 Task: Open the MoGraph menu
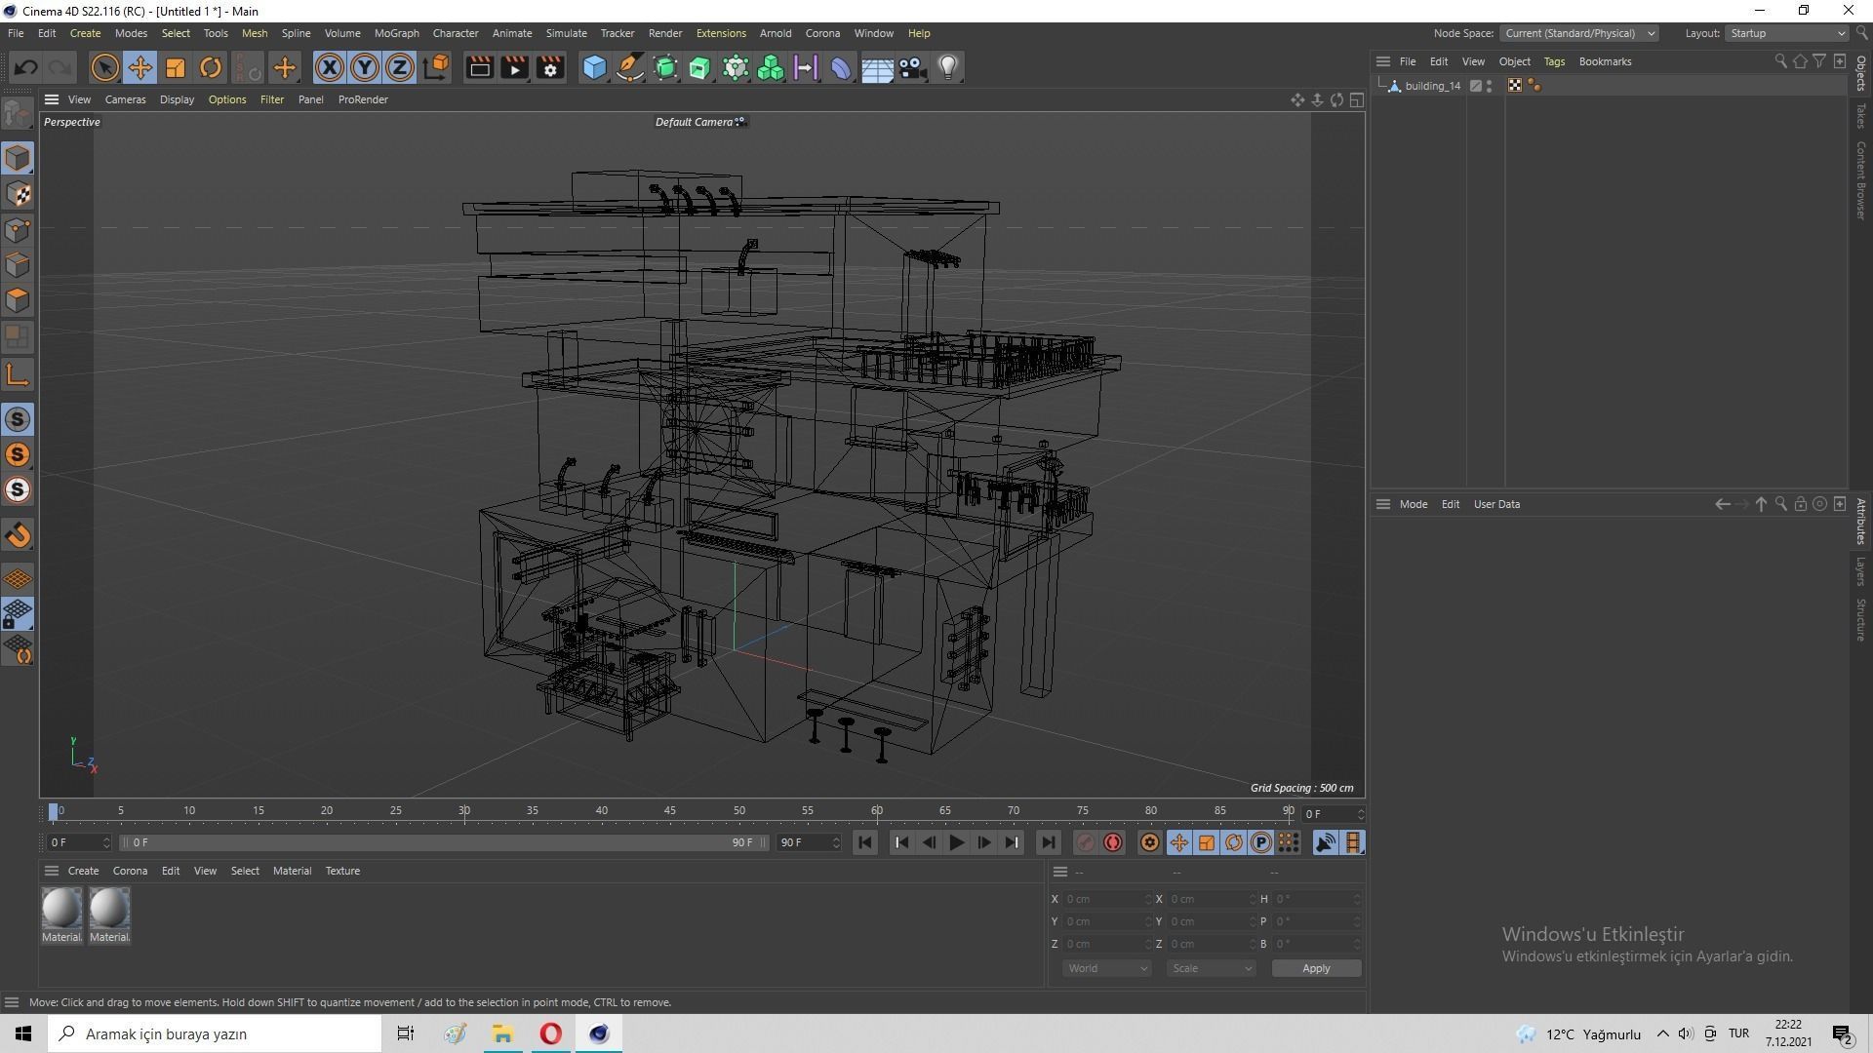click(x=396, y=33)
